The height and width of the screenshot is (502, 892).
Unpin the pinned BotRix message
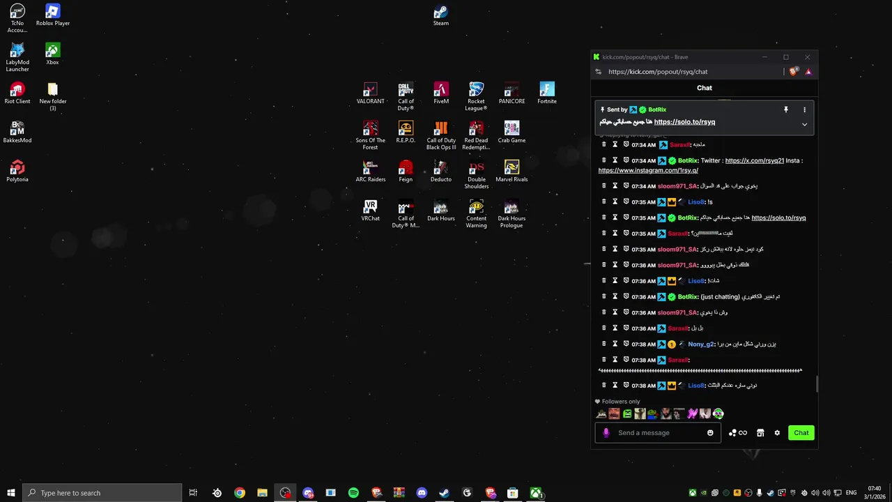pos(785,109)
